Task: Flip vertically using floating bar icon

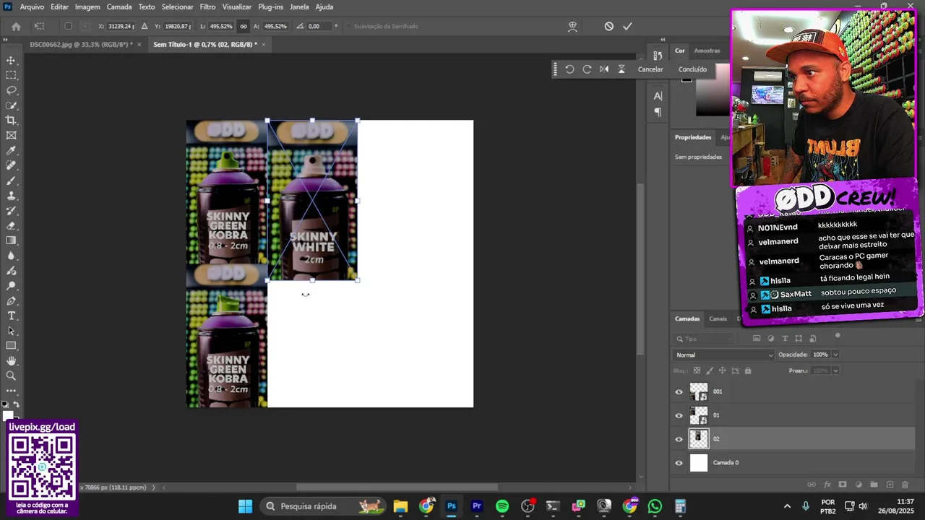Action: [x=621, y=69]
